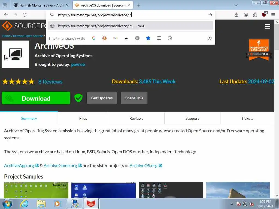
Task: Search this time with DuckDuckGo icon
Action: (104, 38)
